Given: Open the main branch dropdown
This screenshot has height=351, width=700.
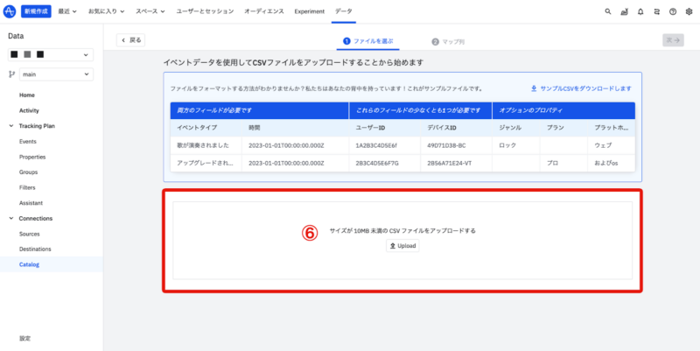Looking at the screenshot, I should 56,74.
